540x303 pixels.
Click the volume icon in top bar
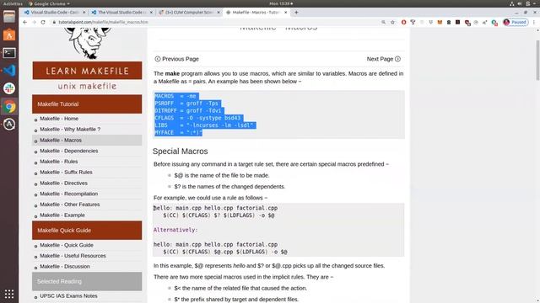pos(520,3)
